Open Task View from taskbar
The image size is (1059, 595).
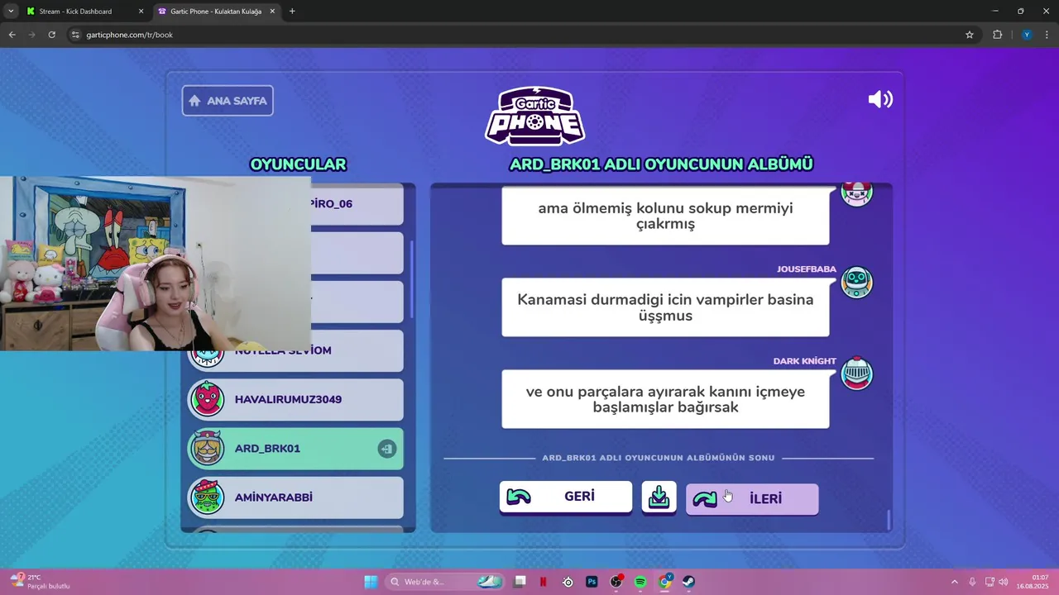point(520,582)
